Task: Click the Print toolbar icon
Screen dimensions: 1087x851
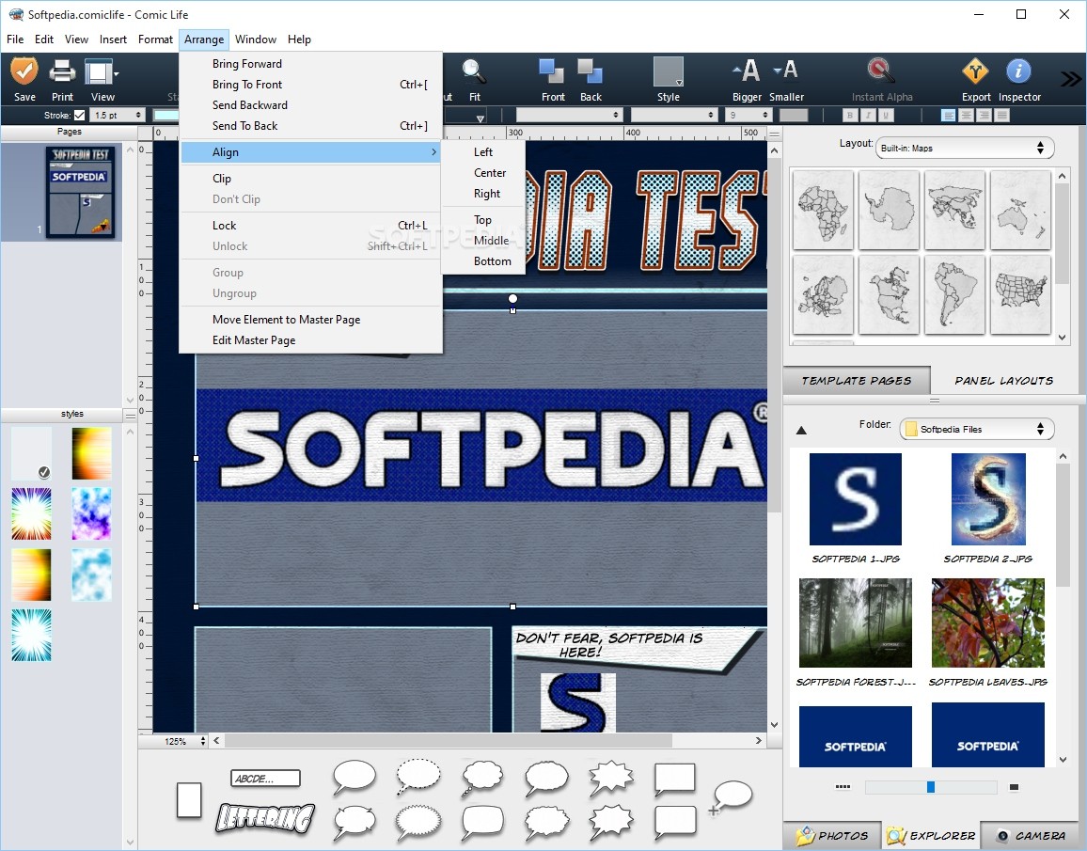Action: click(62, 71)
